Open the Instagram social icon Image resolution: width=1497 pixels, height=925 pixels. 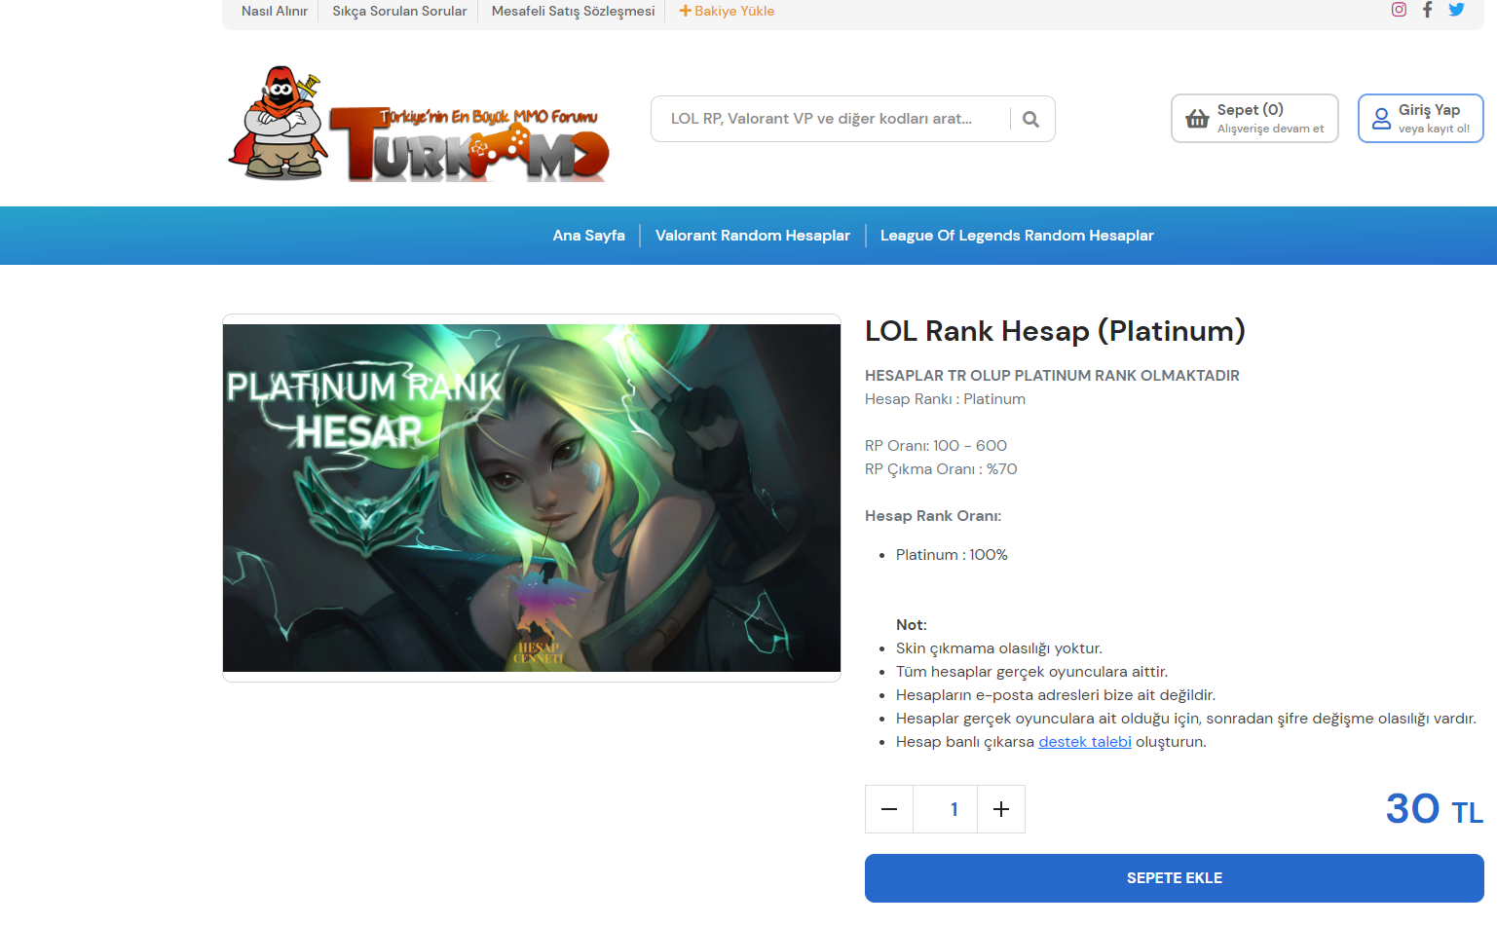pyautogui.click(x=1399, y=10)
